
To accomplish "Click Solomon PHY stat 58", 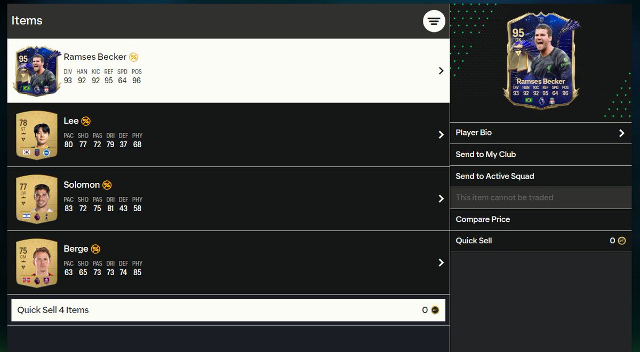I will point(137,209).
